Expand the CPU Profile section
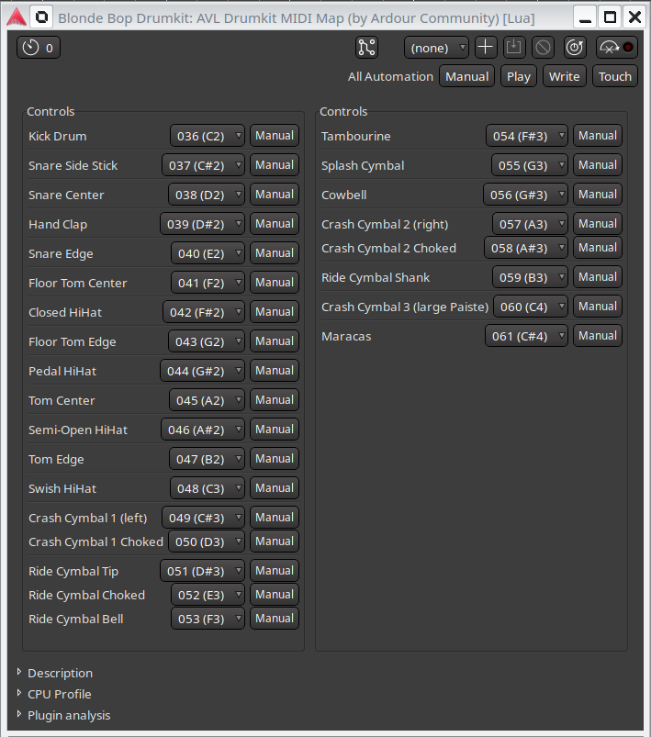651x737 pixels. 59,694
